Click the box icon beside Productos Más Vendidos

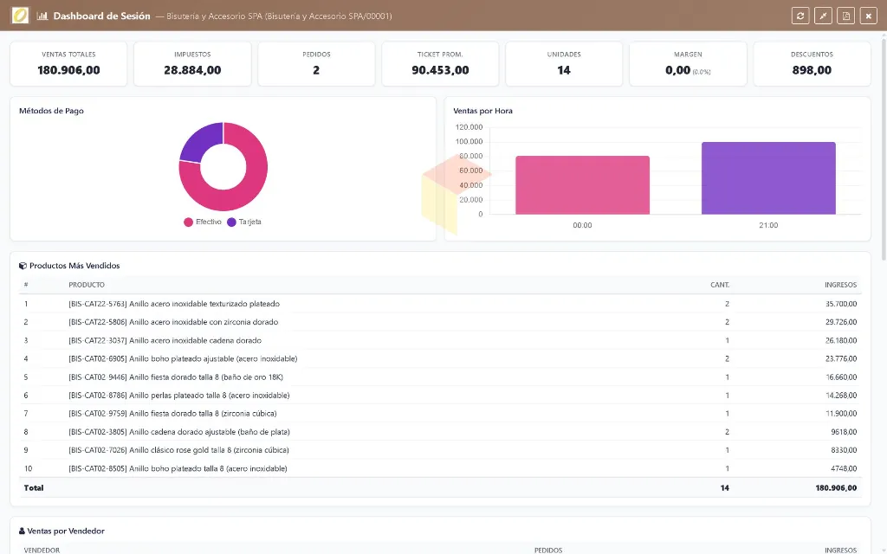coord(23,266)
